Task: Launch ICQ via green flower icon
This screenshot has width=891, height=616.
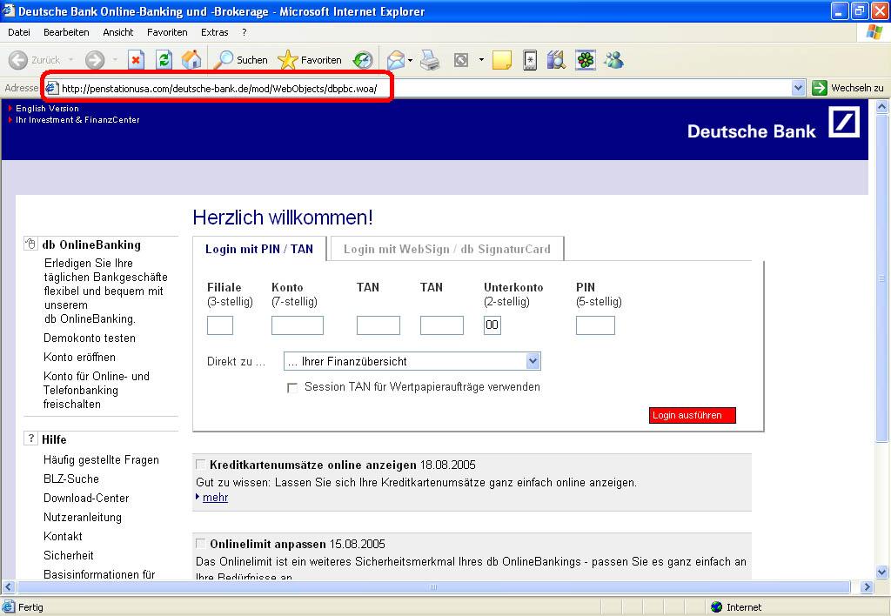Action: tap(586, 60)
